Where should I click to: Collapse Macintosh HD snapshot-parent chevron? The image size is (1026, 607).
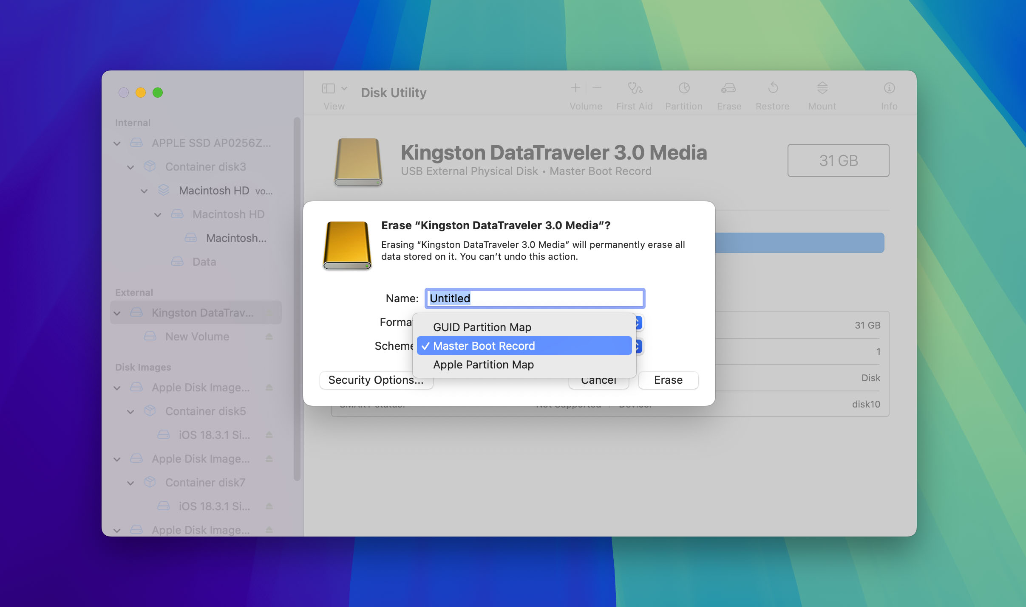tap(158, 215)
